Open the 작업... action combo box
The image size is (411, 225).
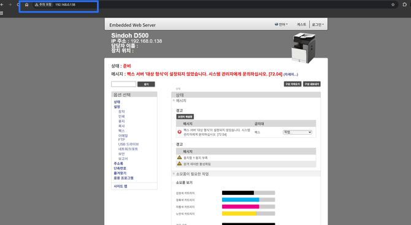point(298,132)
